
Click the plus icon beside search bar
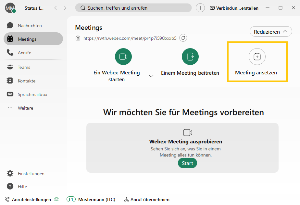click(200, 8)
